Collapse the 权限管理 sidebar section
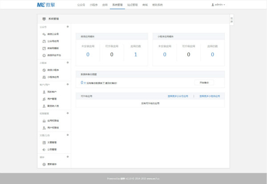Screen dimensions: 267x184 click(68, 113)
